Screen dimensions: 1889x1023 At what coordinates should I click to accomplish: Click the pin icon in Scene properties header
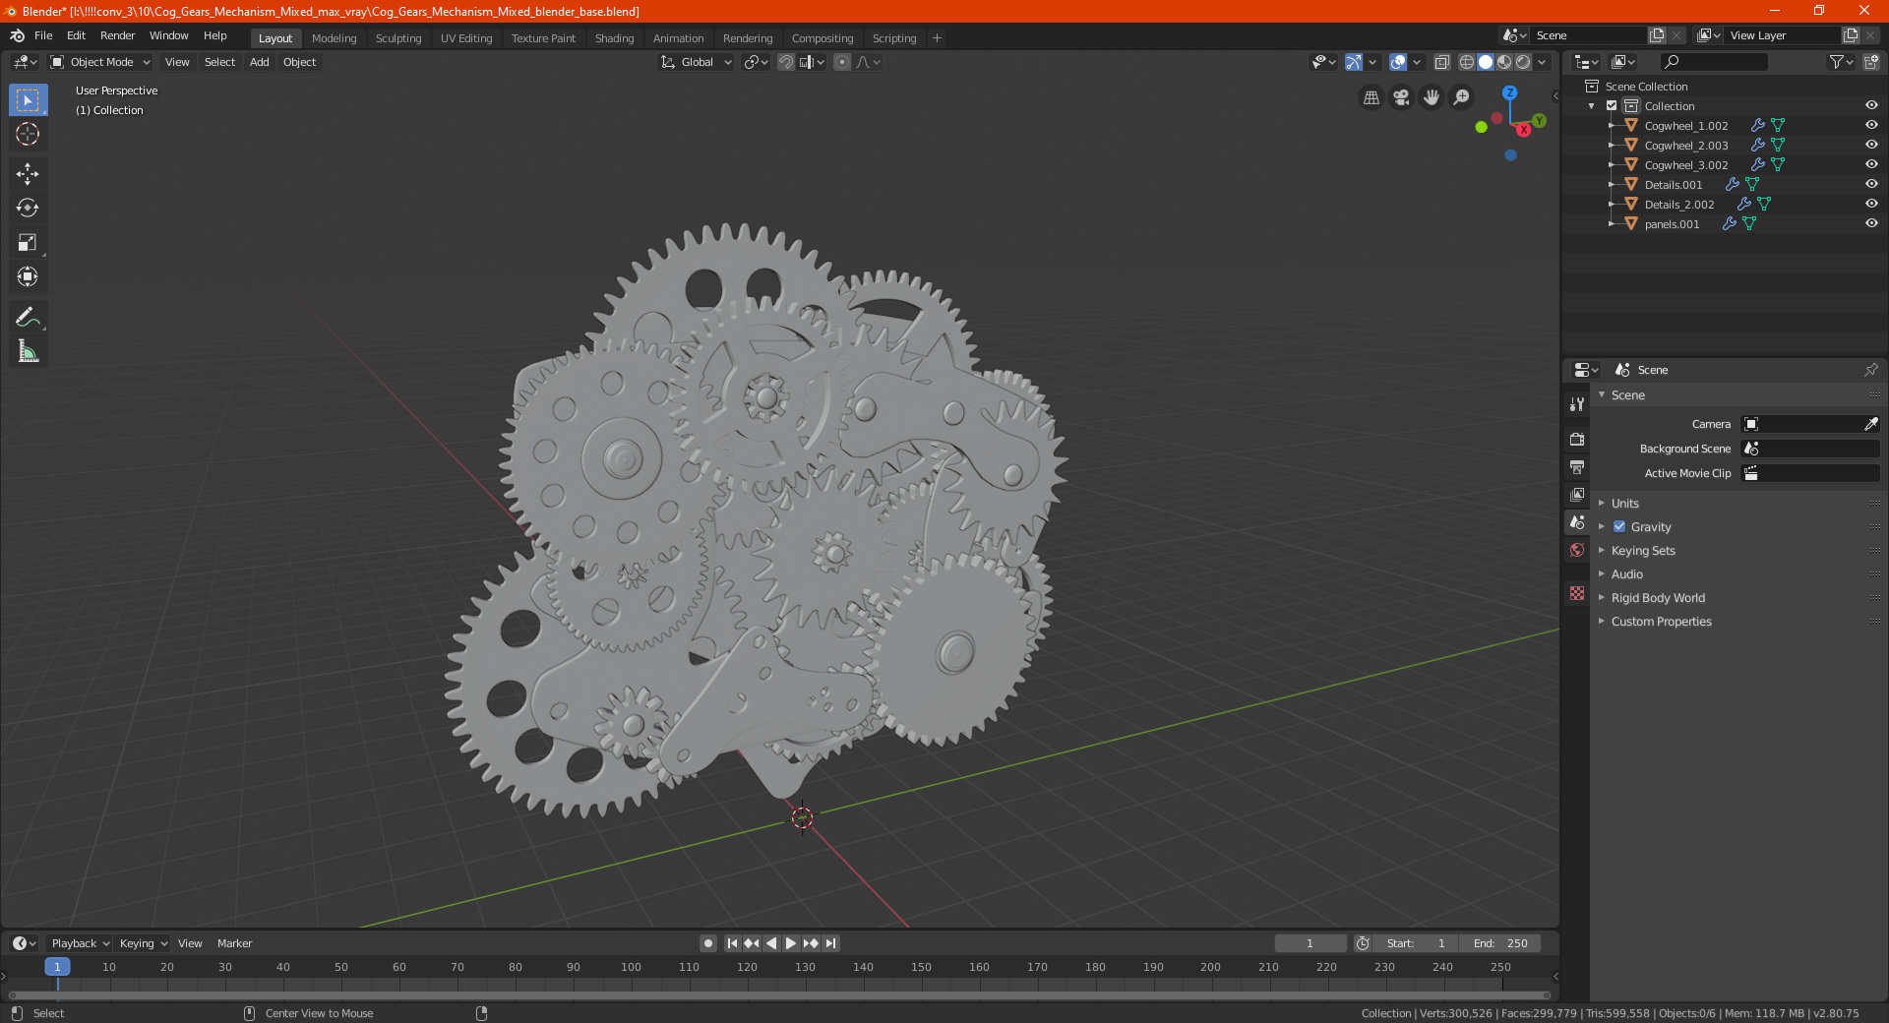1870,370
